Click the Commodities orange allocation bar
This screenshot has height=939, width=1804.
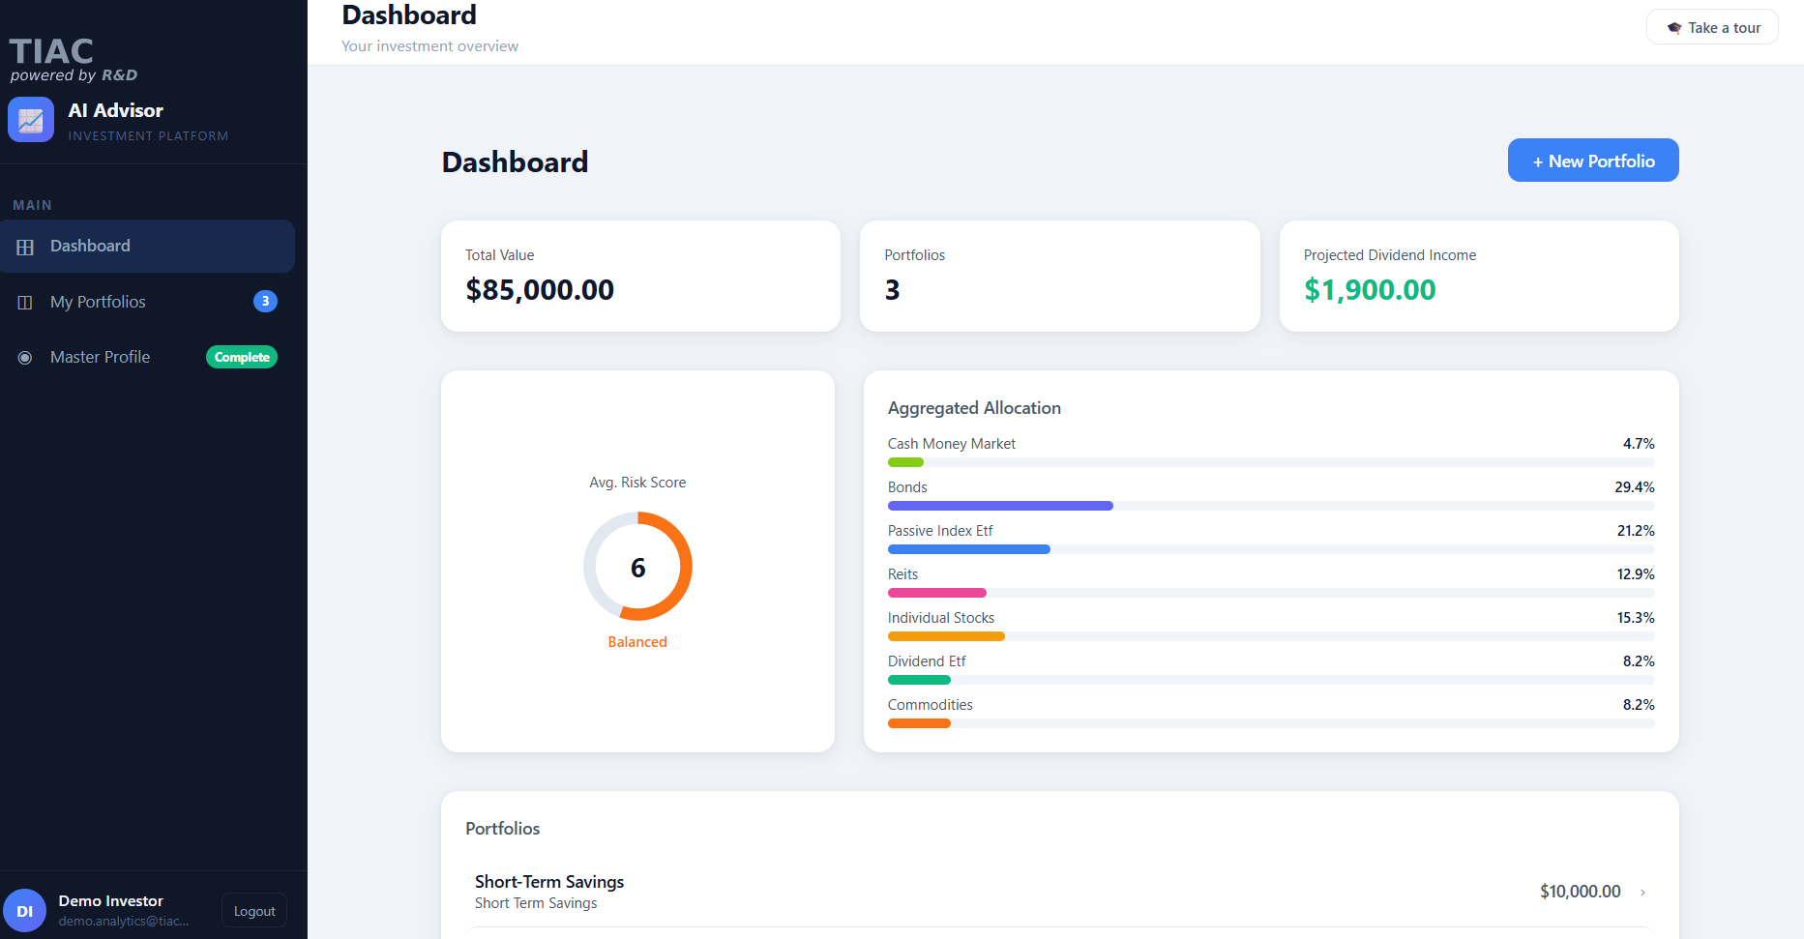tap(919, 723)
